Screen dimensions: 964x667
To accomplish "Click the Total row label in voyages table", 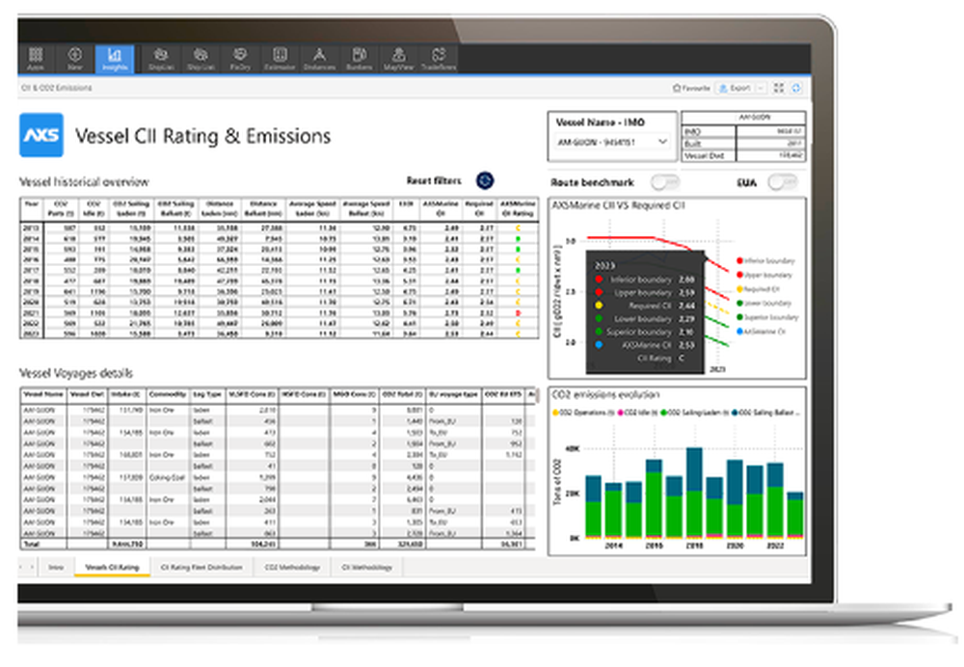I will click(x=31, y=544).
